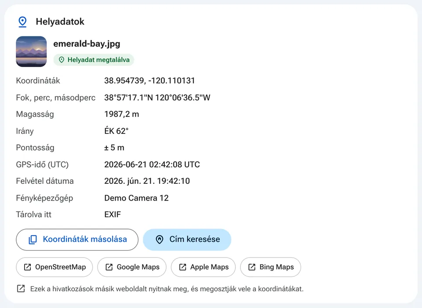Click the external link icon on Bing Maps

252,267
